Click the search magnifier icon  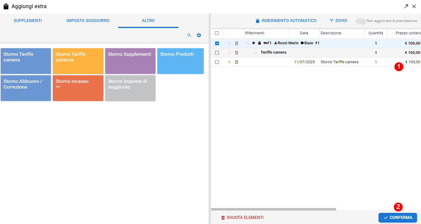(189, 35)
